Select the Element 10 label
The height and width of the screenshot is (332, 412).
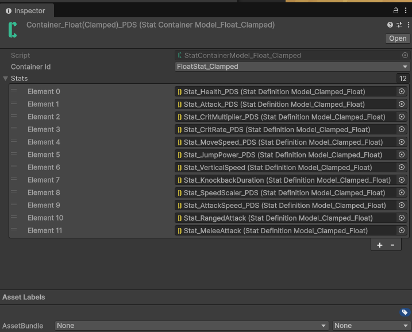click(45, 218)
